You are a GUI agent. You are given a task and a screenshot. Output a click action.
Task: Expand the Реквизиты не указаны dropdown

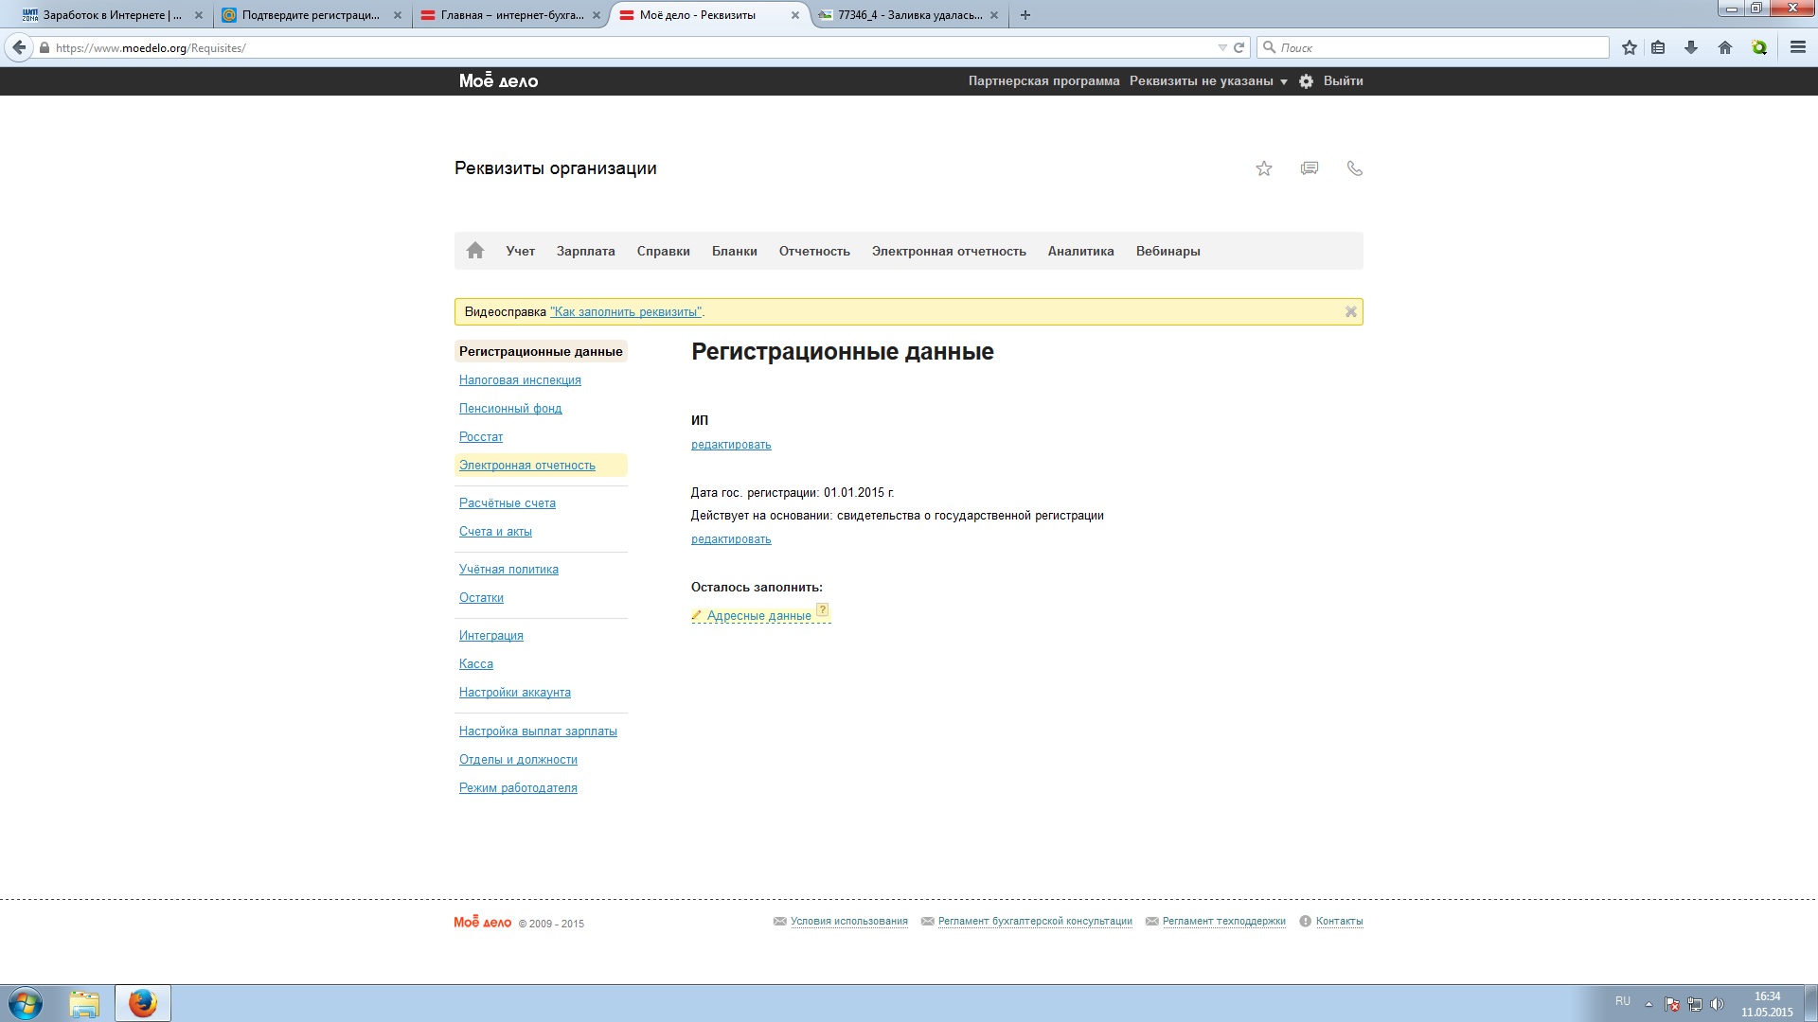[1208, 81]
